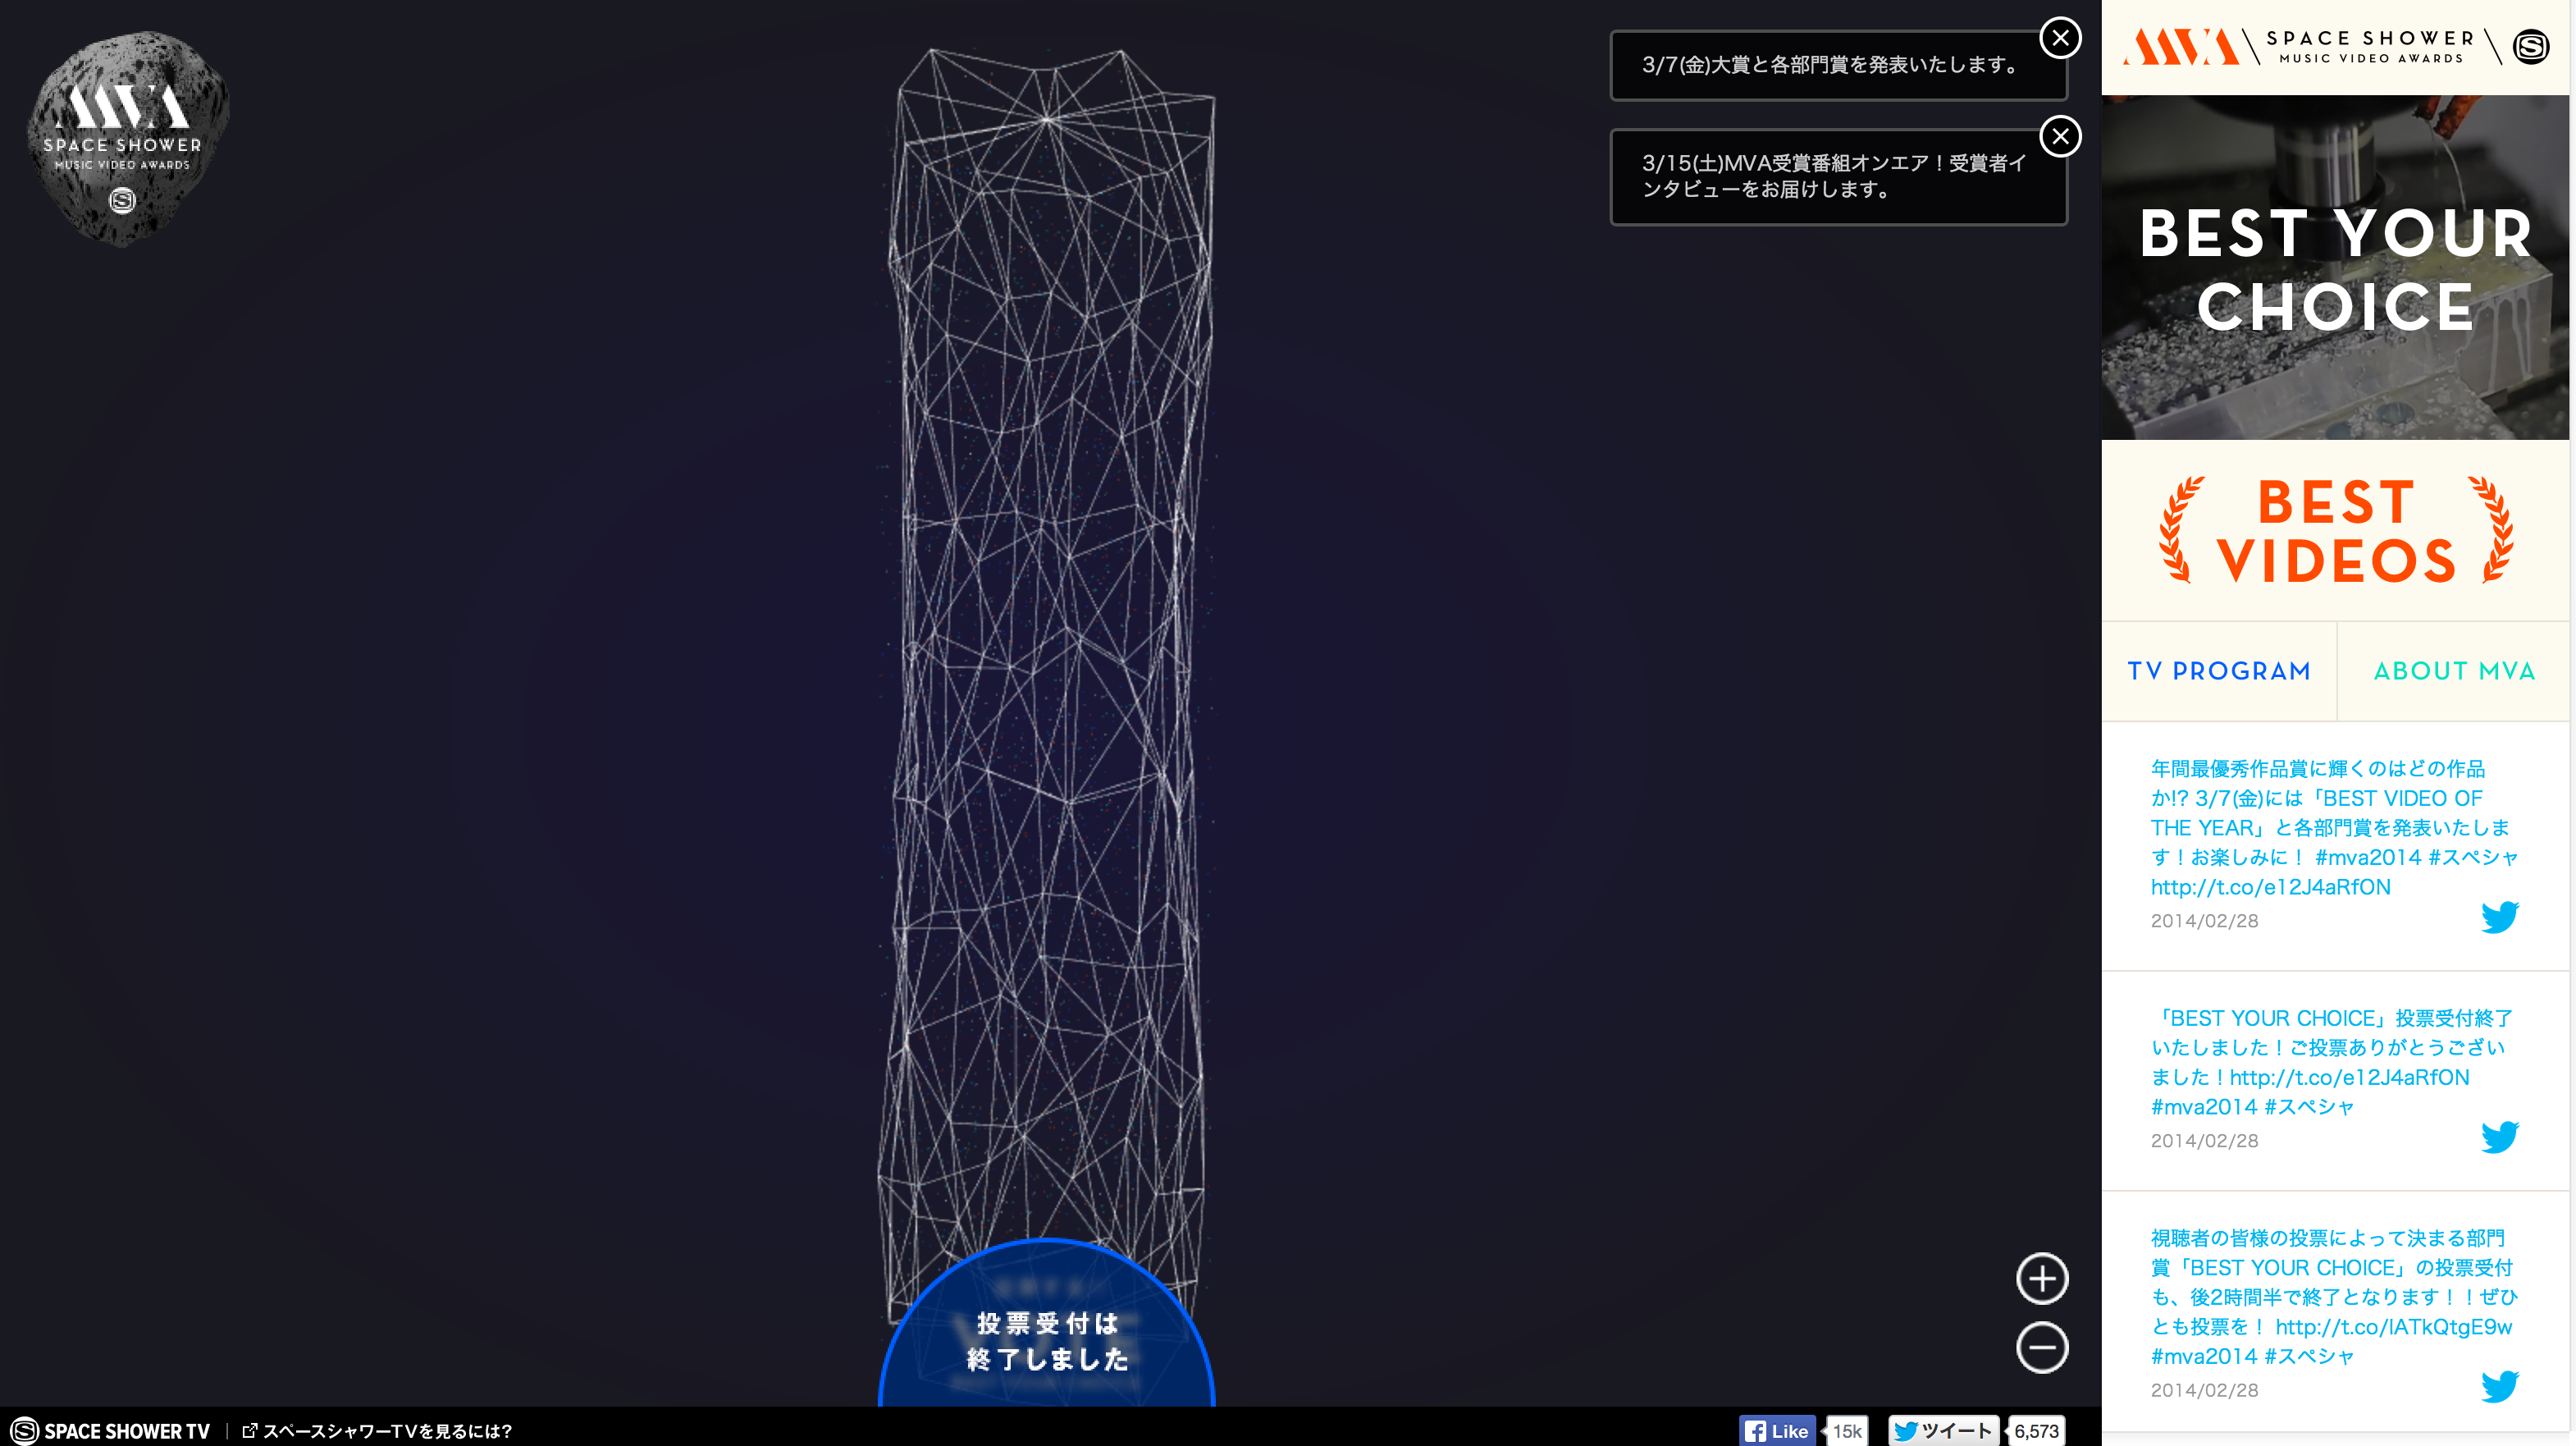Viewport: 2576px width, 1446px height.
Task: Click the BEST YOUR CHOICE banner
Action: click(2335, 268)
